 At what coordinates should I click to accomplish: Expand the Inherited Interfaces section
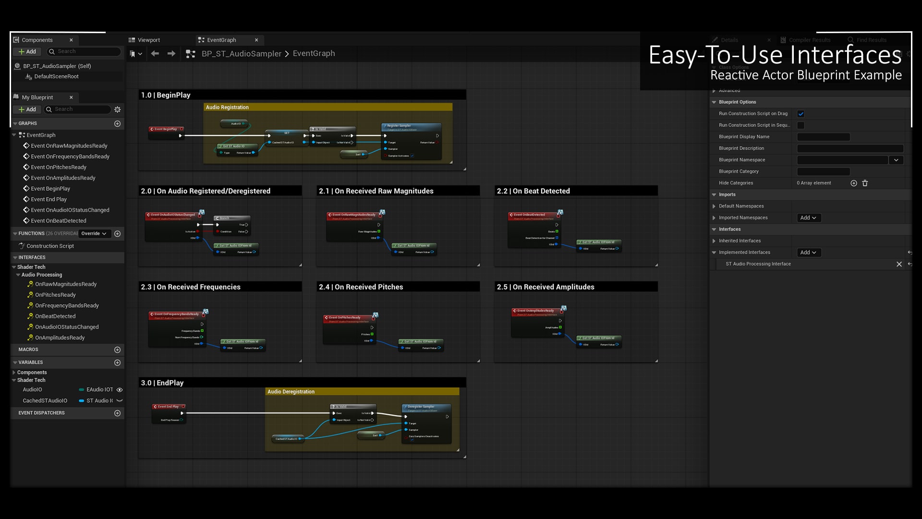pos(714,241)
